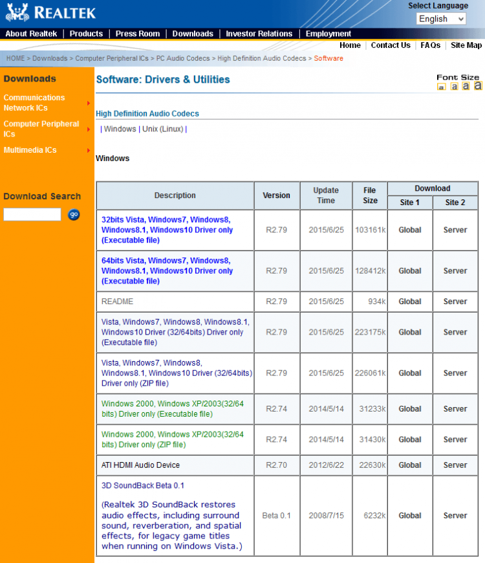Image resolution: width=485 pixels, height=563 pixels.
Task: Open Computer Peripheral ICs sidebar link
Action: 41,129
